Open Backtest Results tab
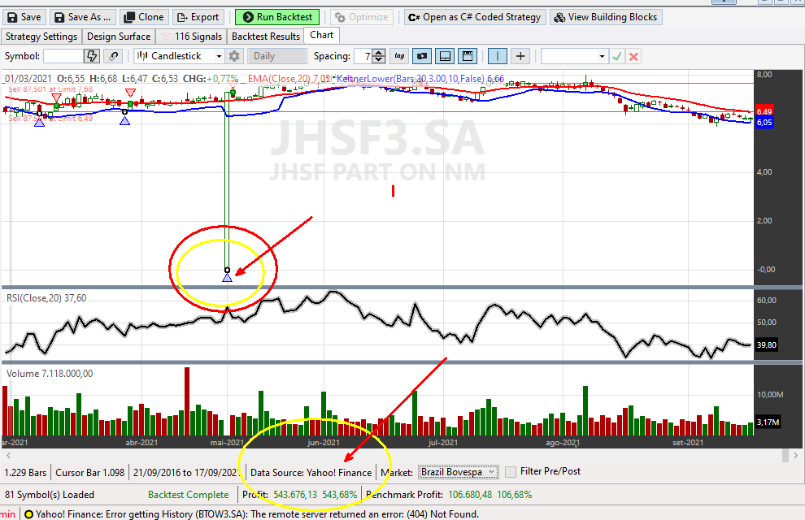This screenshot has width=805, height=520. tap(265, 37)
